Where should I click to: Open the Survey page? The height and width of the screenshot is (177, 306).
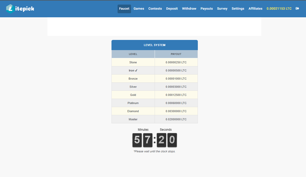222,9
